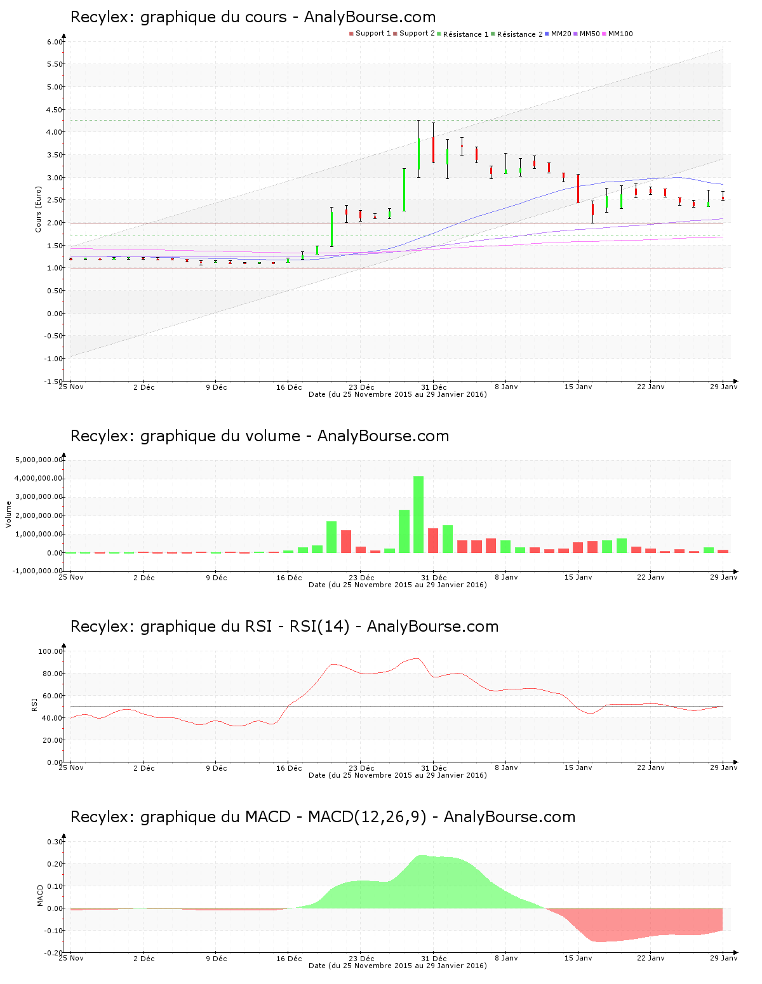Screen dimensions: 762x984
Task: Click the '2 Déc' label on MACD chart axis
Action: (144, 958)
